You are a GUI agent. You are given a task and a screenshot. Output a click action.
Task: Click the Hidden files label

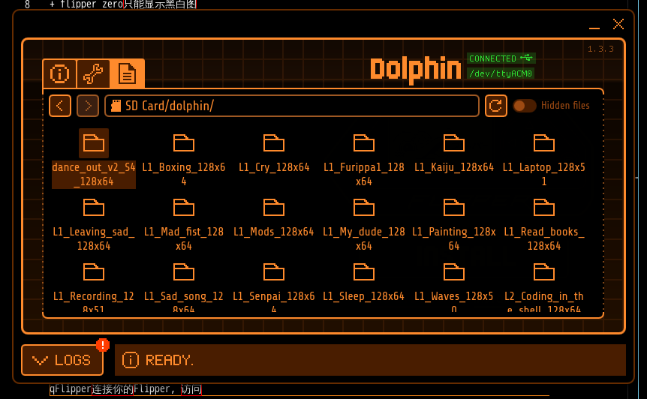[x=565, y=106]
